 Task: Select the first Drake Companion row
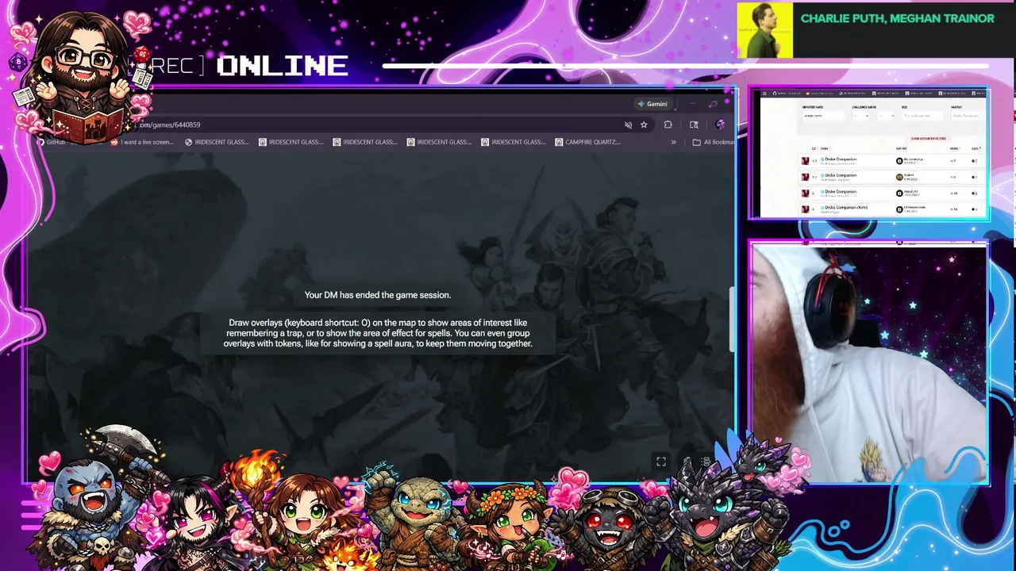coord(892,160)
